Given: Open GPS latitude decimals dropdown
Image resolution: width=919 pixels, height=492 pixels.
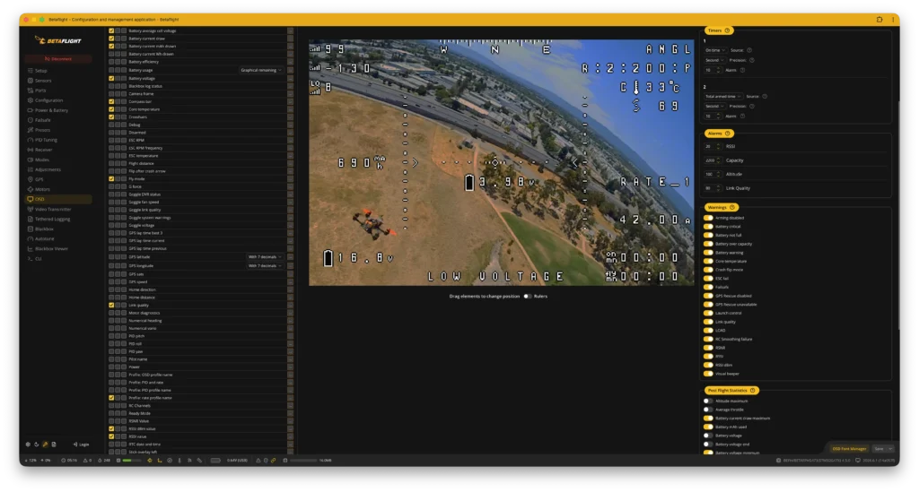Looking at the screenshot, I should click(265, 257).
